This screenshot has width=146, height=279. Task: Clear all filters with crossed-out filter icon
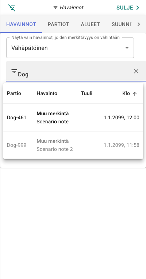(12, 8)
